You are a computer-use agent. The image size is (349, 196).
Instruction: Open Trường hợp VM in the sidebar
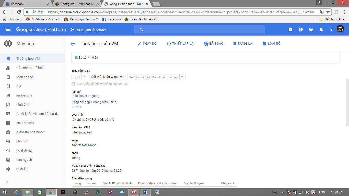33,59
